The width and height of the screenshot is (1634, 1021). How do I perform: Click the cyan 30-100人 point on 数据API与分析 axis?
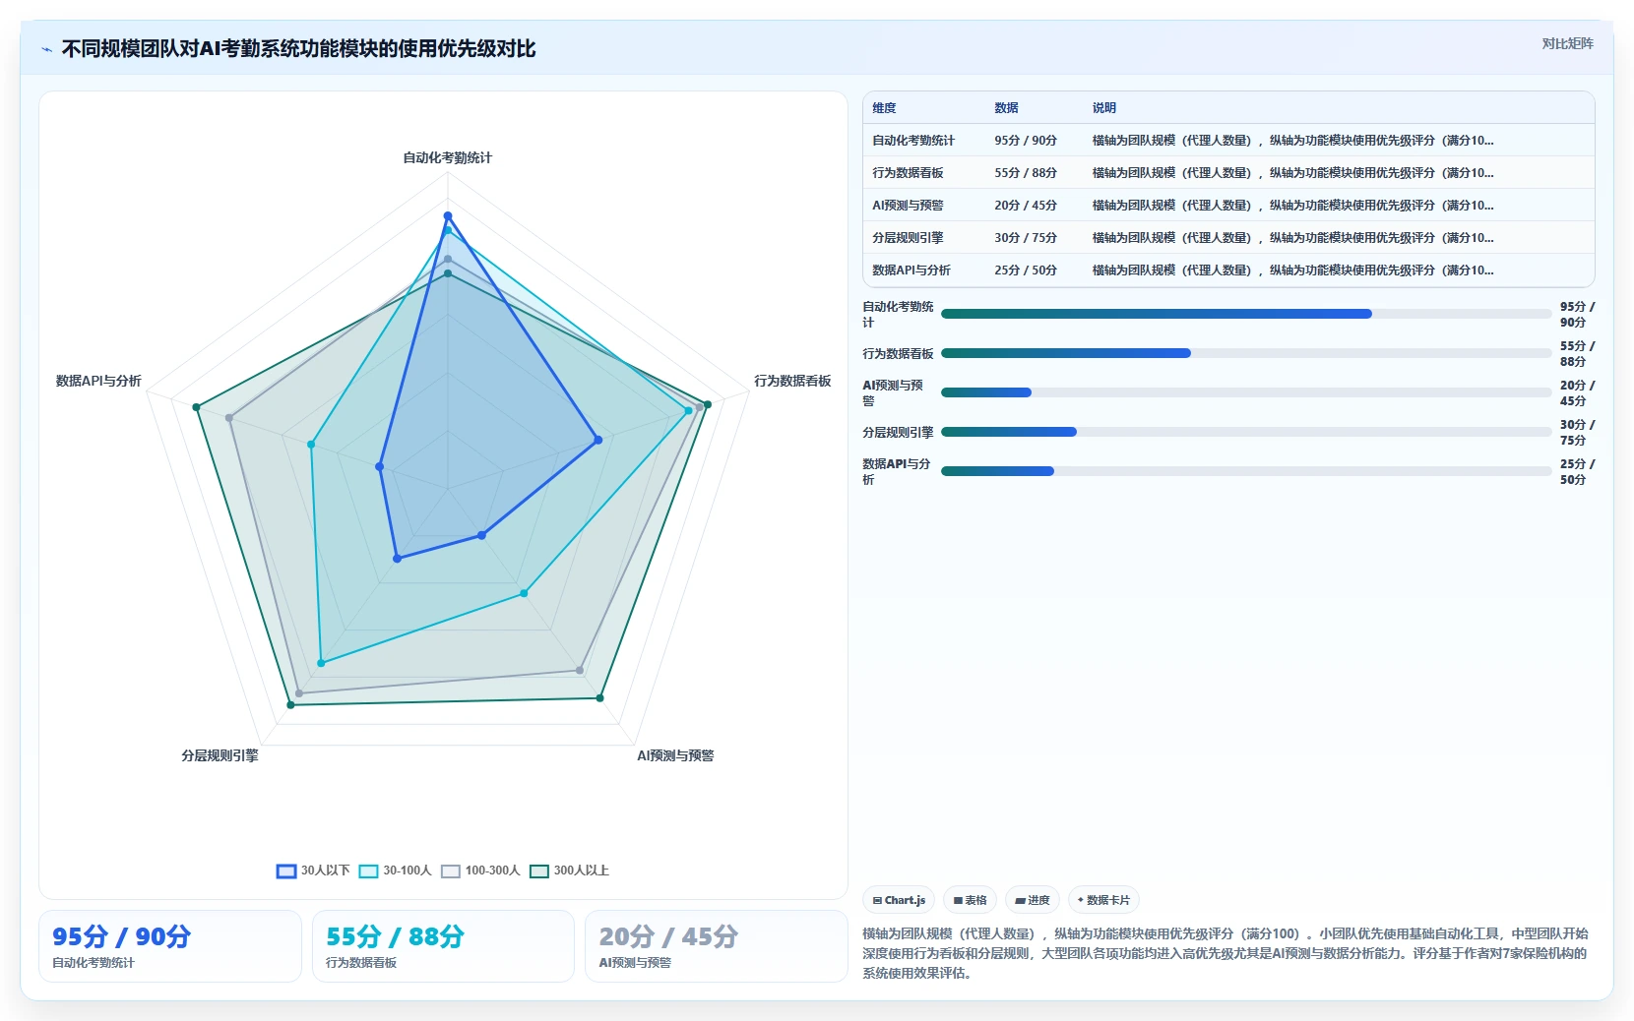point(311,445)
